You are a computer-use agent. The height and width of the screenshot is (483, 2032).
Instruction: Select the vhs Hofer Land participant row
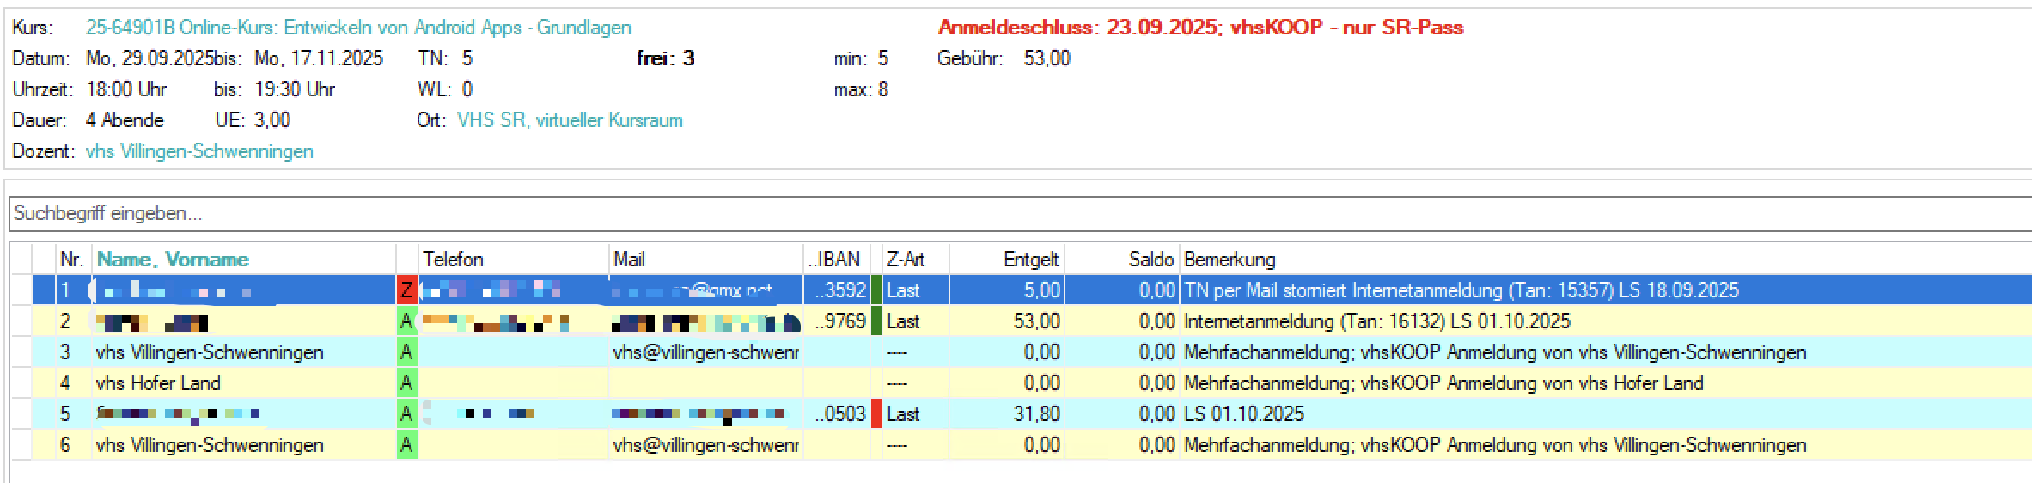(158, 383)
